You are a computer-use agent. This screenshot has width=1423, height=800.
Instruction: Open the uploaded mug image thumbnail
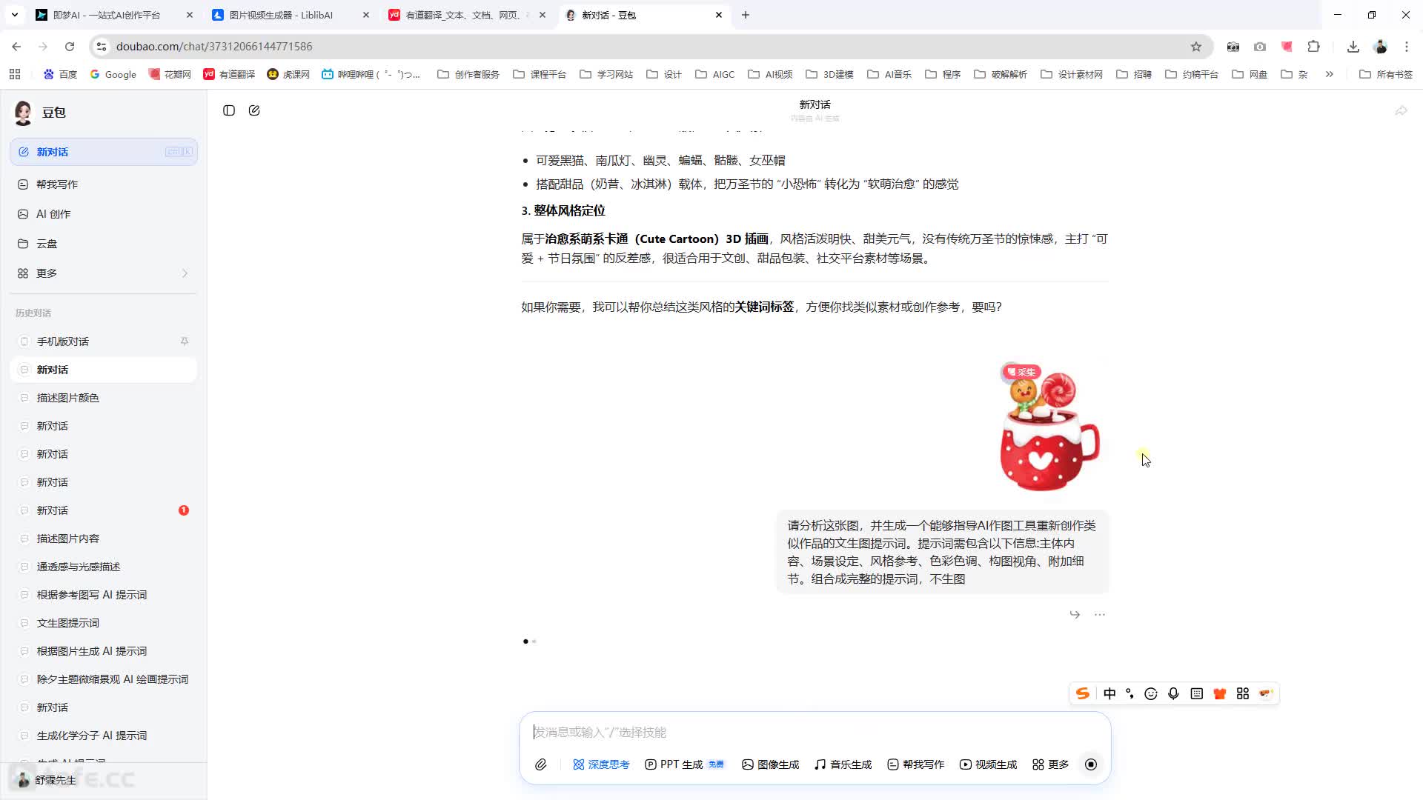coord(1049,430)
